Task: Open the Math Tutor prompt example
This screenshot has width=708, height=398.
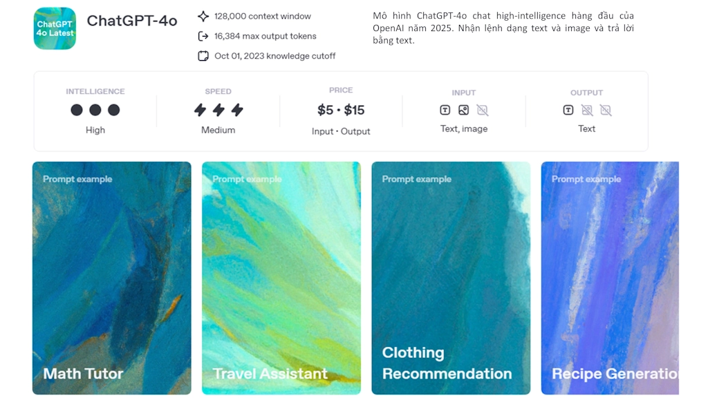Action: tap(111, 278)
